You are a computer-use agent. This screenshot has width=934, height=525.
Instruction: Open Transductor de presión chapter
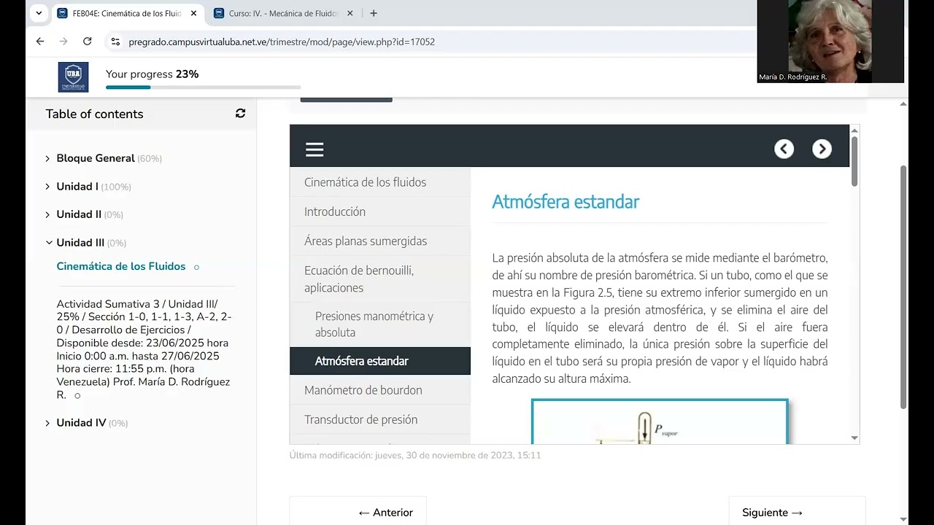point(380,419)
